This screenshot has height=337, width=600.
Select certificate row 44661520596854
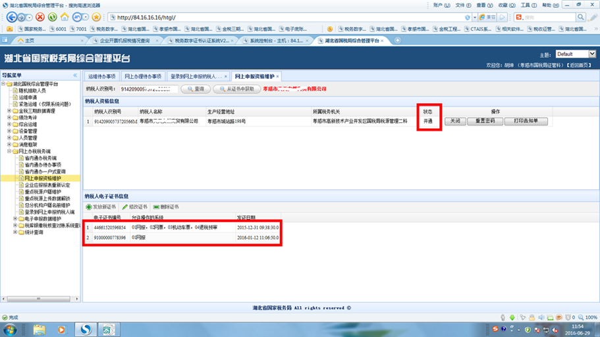pyautogui.click(x=182, y=227)
